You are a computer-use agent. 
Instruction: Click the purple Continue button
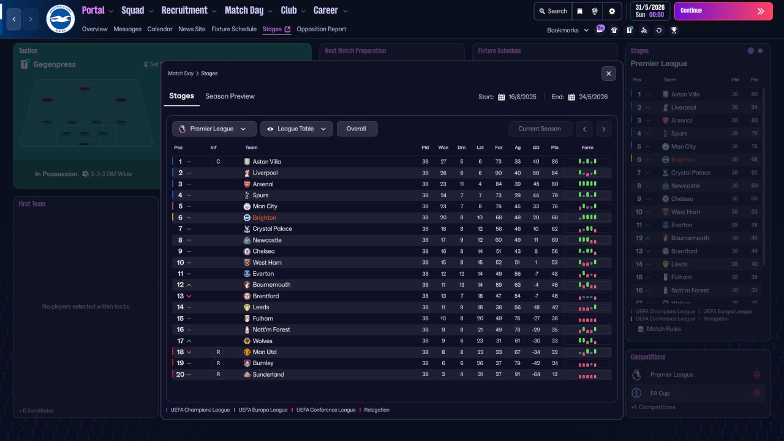click(723, 11)
